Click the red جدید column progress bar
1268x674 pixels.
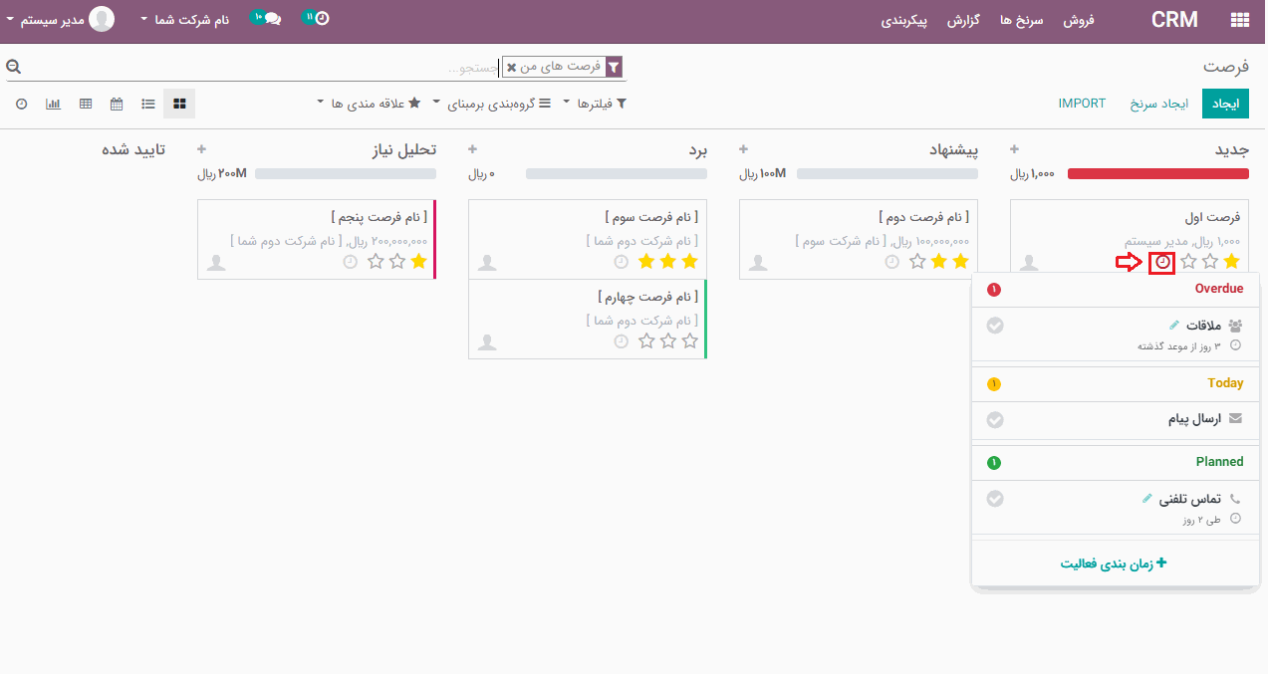[x=1157, y=173]
